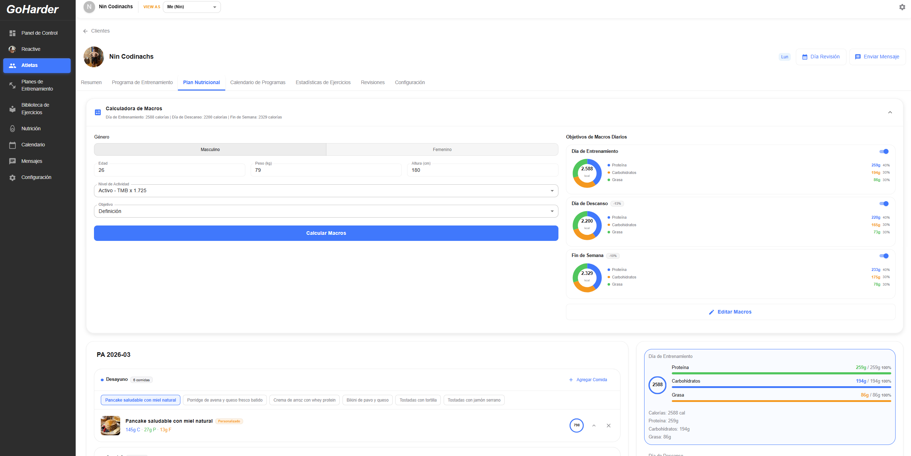Click the GoHarder logo
The width and height of the screenshot is (911, 456).
point(32,9)
